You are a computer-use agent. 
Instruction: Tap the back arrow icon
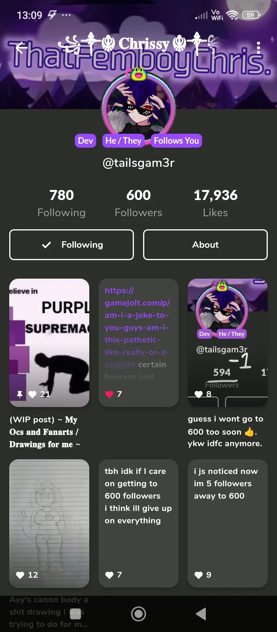pyautogui.click(x=22, y=48)
